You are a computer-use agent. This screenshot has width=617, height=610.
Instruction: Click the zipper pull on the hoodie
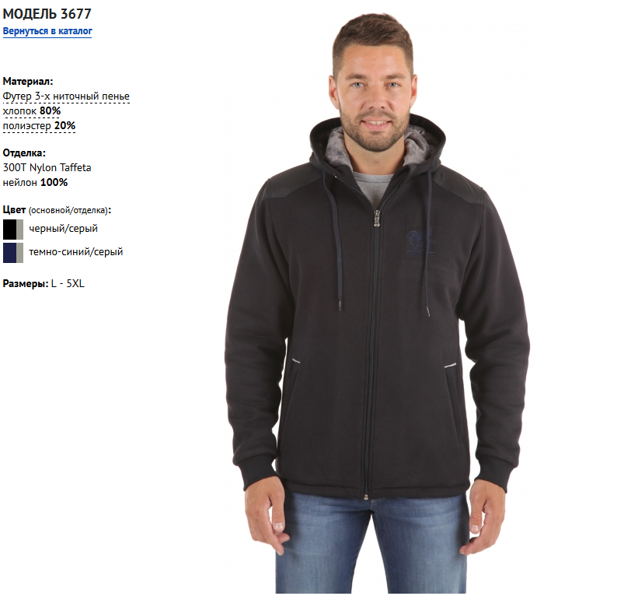pyautogui.click(x=377, y=219)
